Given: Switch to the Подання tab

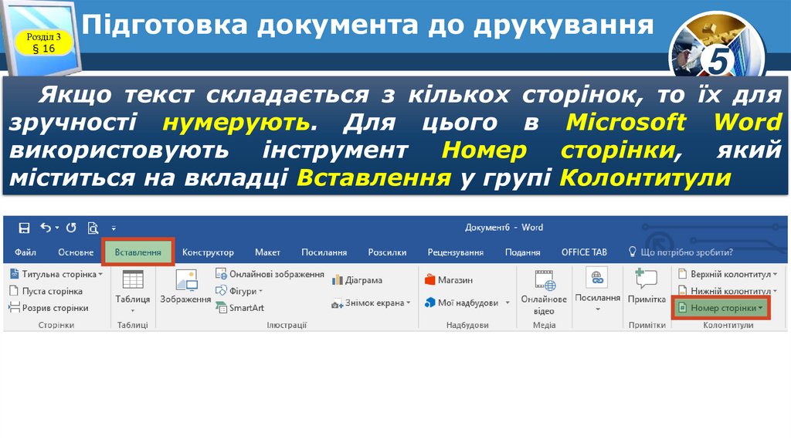Looking at the screenshot, I should point(523,252).
